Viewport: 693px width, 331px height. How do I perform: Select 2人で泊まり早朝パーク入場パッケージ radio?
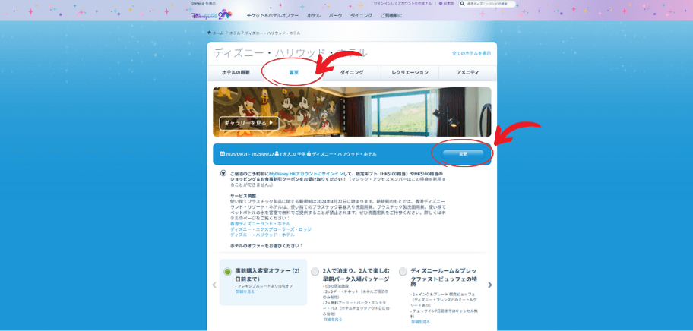[315, 272]
